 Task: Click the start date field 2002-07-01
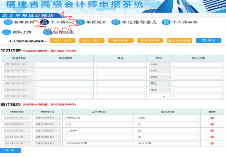(x=17, y=118)
